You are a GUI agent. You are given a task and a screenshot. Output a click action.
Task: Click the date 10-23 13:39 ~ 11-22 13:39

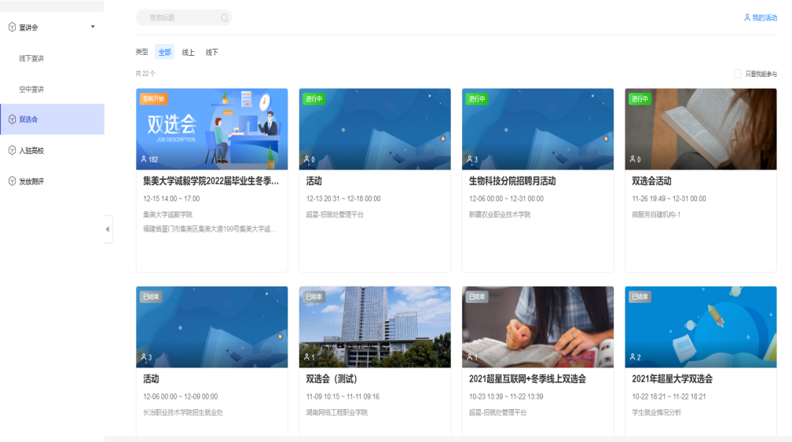click(506, 396)
